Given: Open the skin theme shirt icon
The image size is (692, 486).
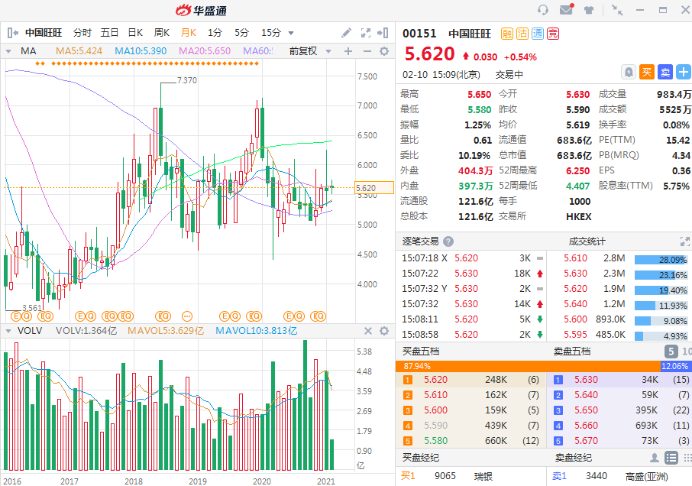Looking at the screenshot, I should click(589, 10).
